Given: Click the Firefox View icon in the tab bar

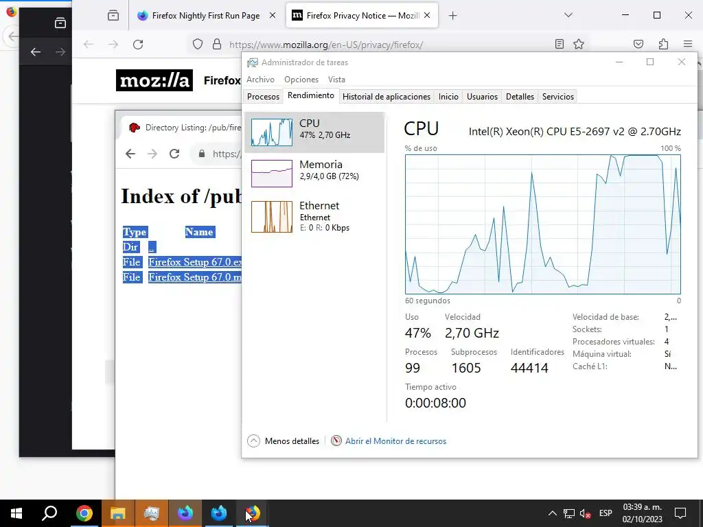Looking at the screenshot, I should pos(113,16).
